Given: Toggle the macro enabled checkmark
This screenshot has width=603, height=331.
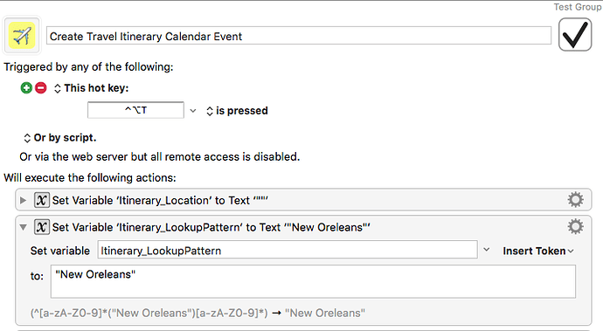Looking at the screenshot, I should (575, 35).
